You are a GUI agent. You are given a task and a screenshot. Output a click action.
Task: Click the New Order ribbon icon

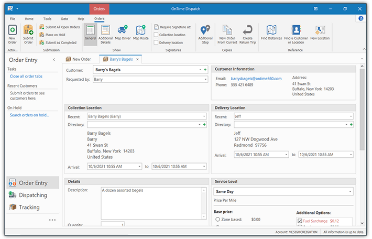tap(13, 34)
